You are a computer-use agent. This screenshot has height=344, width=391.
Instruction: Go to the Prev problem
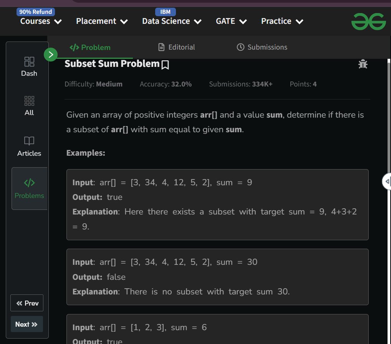pyautogui.click(x=27, y=303)
